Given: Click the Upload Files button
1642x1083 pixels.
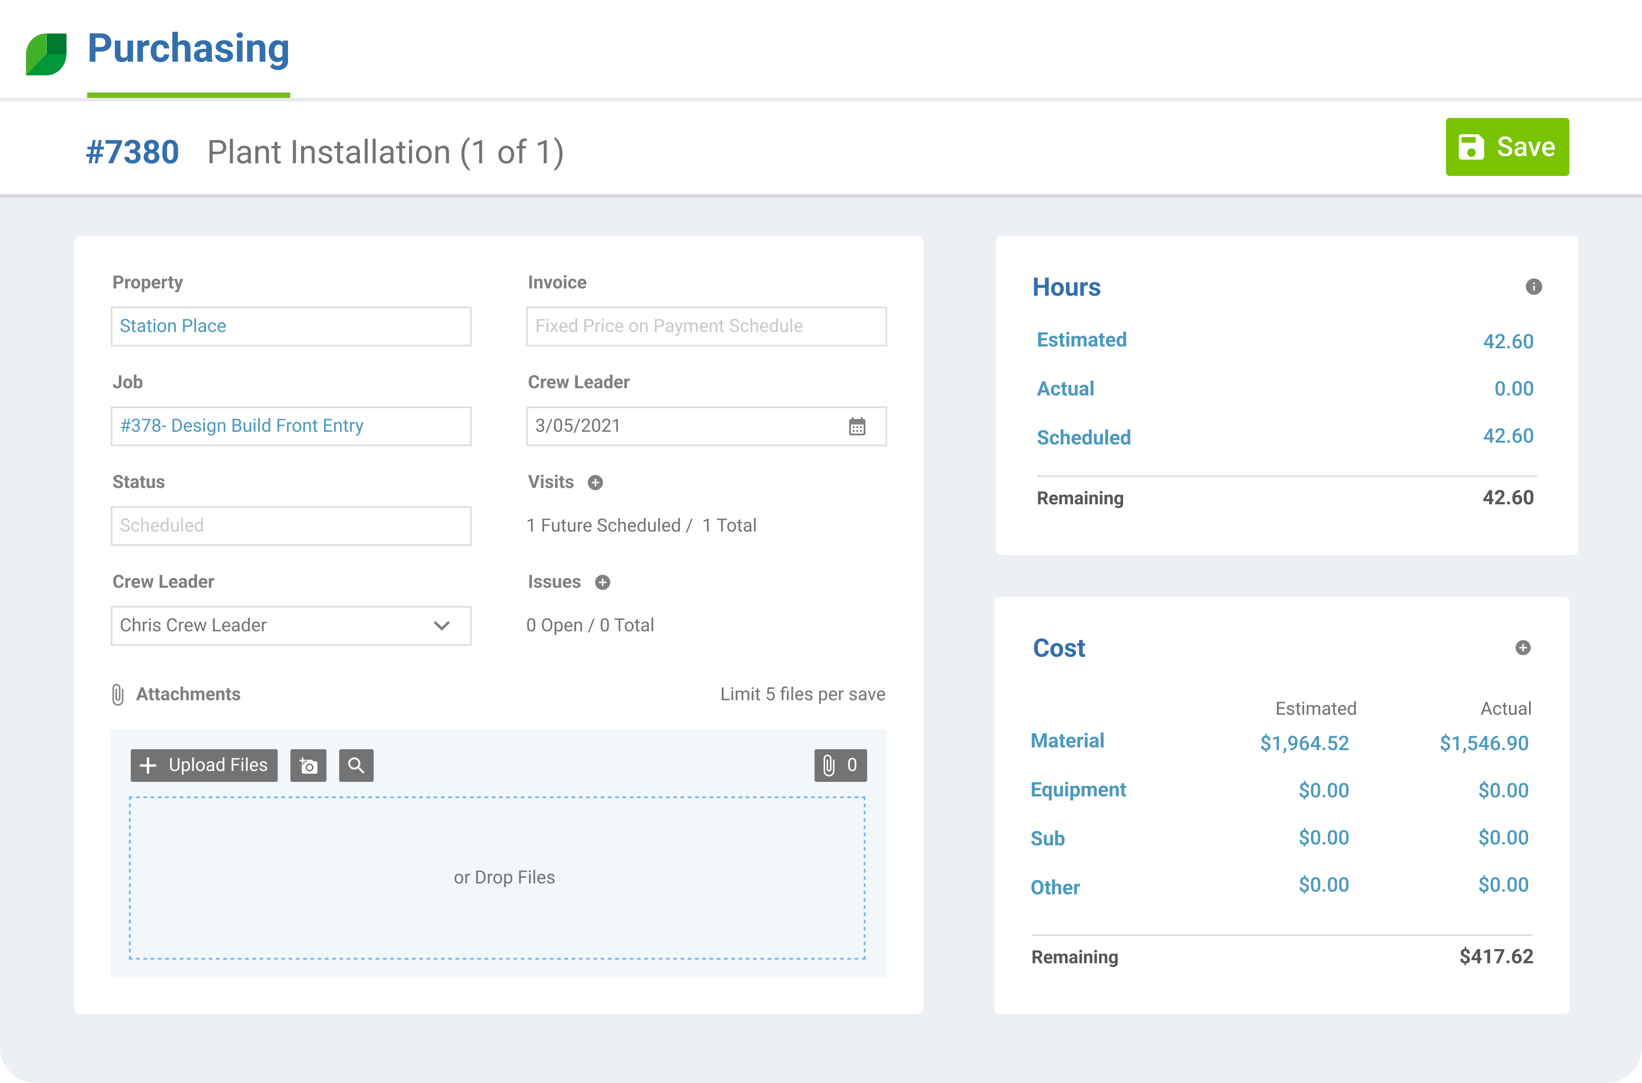Looking at the screenshot, I should point(204,765).
